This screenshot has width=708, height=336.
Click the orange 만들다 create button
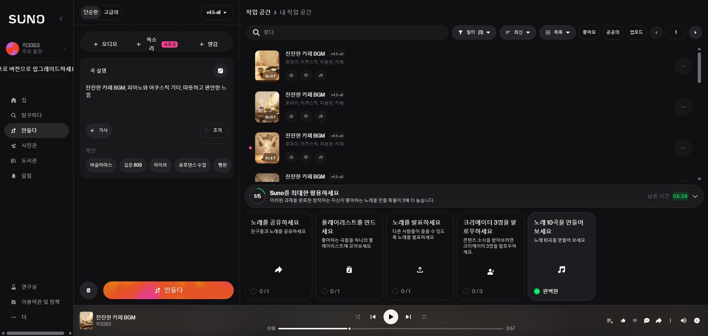point(169,290)
